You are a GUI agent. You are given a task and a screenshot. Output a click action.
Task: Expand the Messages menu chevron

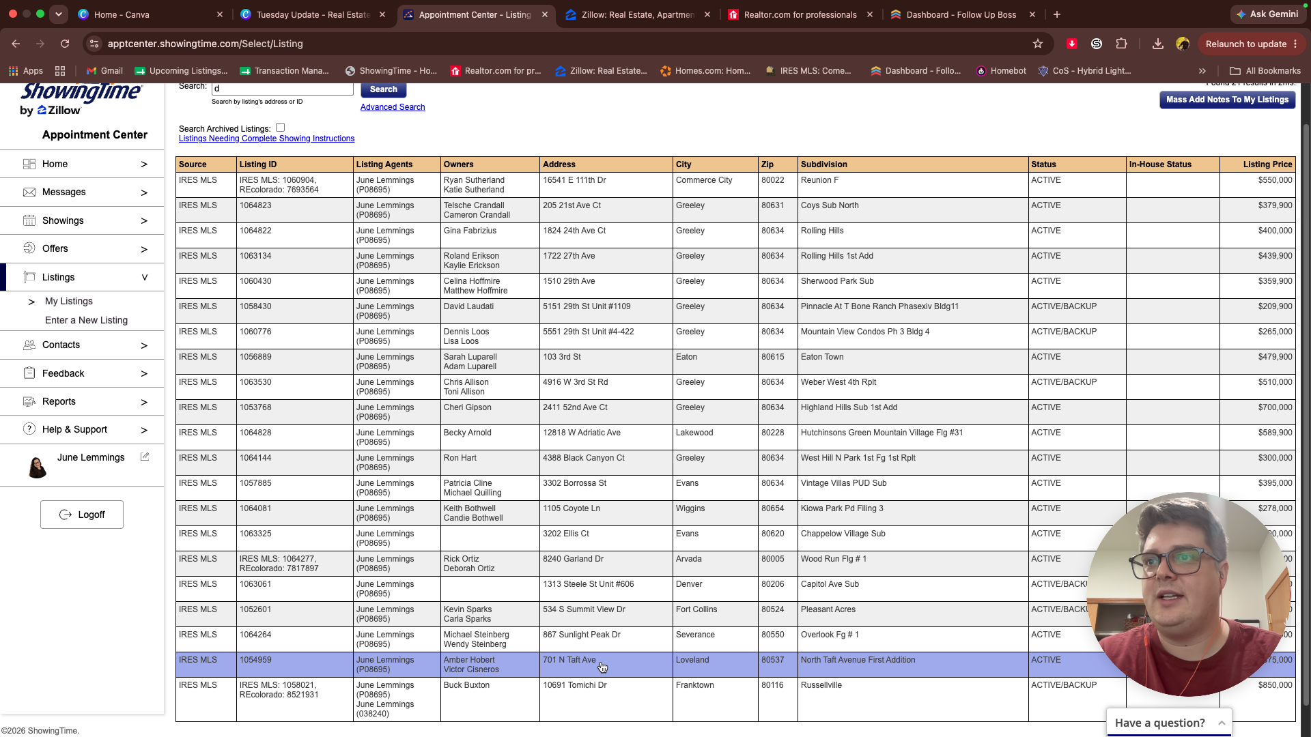(x=144, y=193)
